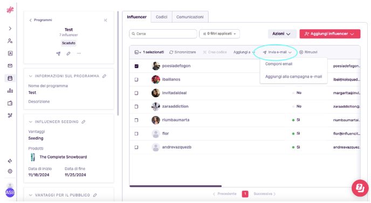The height and width of the screenshot is (203, 371).
Task: Choose Componi email from menu
Action: (x=279, y=64)
